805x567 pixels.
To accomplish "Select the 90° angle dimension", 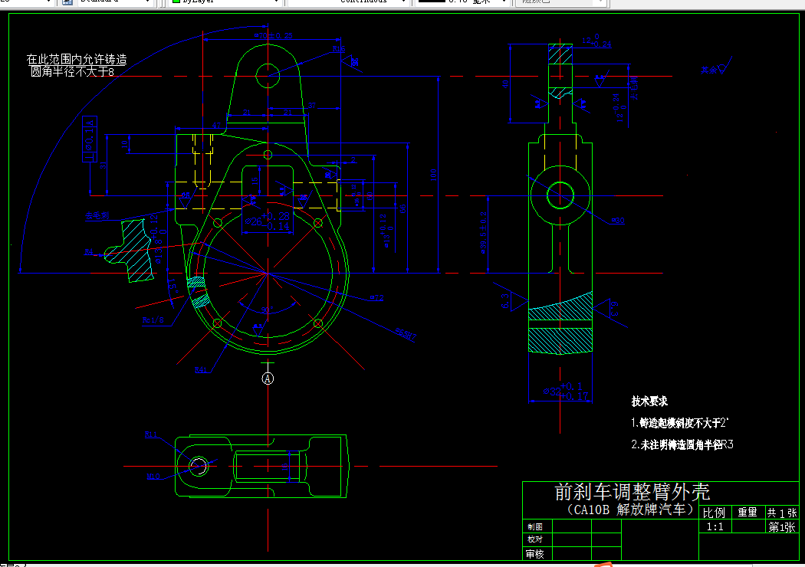I will coord(267,310).
